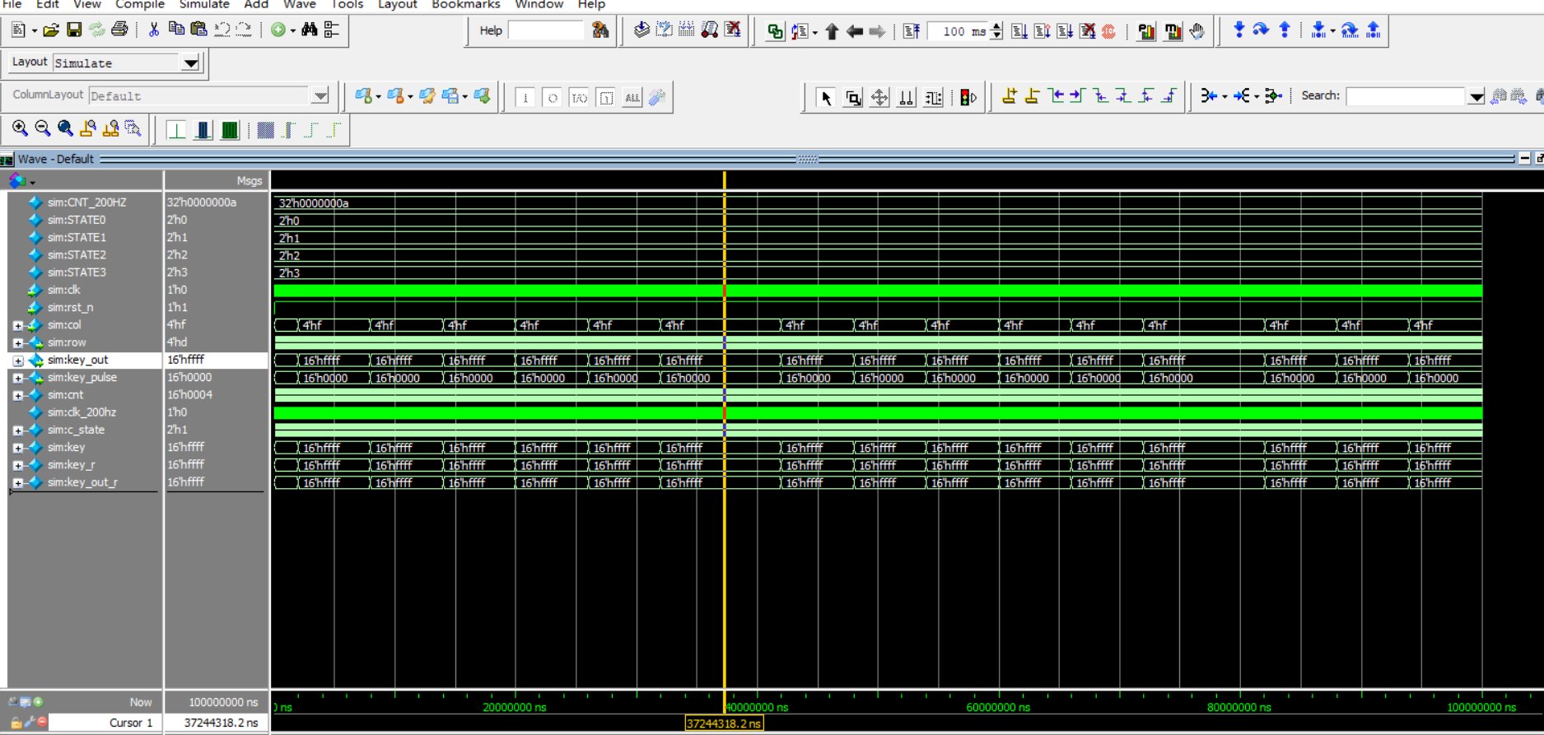Screen dimensions: 1544x735
Task: Save with the floppy disk icon
Action: pos(74,30)
